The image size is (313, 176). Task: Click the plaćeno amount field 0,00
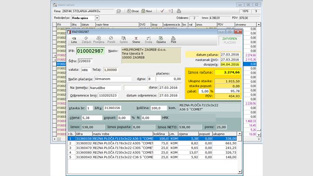pyautogui.click(x=169, y=79)
